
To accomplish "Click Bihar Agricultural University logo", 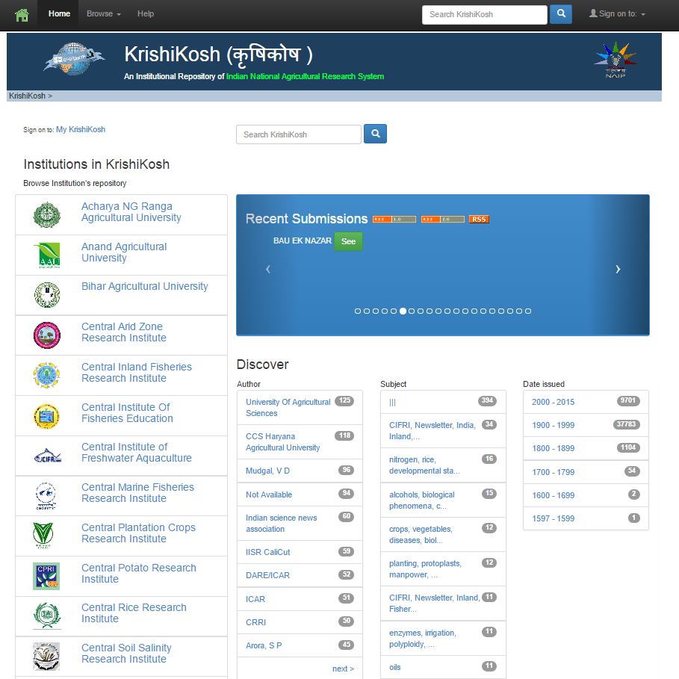I will coord(47,295).
